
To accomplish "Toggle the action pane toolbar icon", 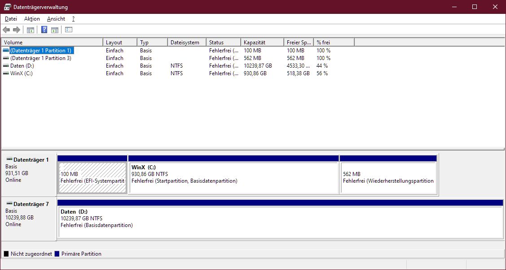I will (x=55, y=30).
